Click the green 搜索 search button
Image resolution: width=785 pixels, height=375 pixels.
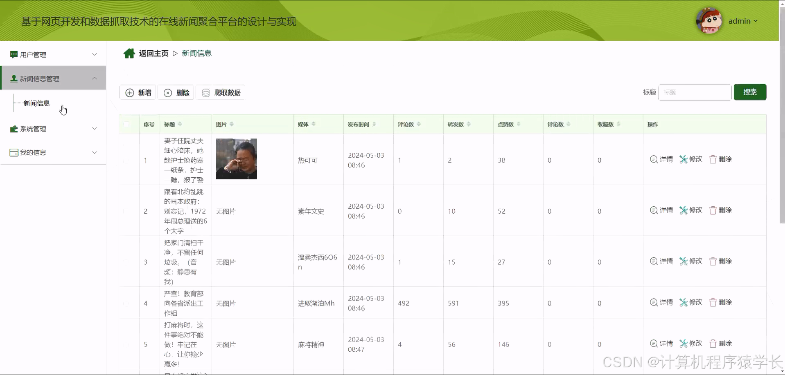(750, 92)
